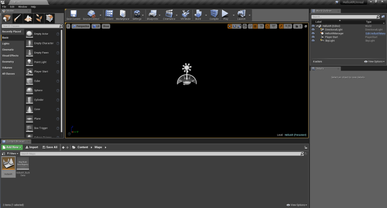Screen dimensions: 387x208
Task: Open the Window menu
Action: 22,7
